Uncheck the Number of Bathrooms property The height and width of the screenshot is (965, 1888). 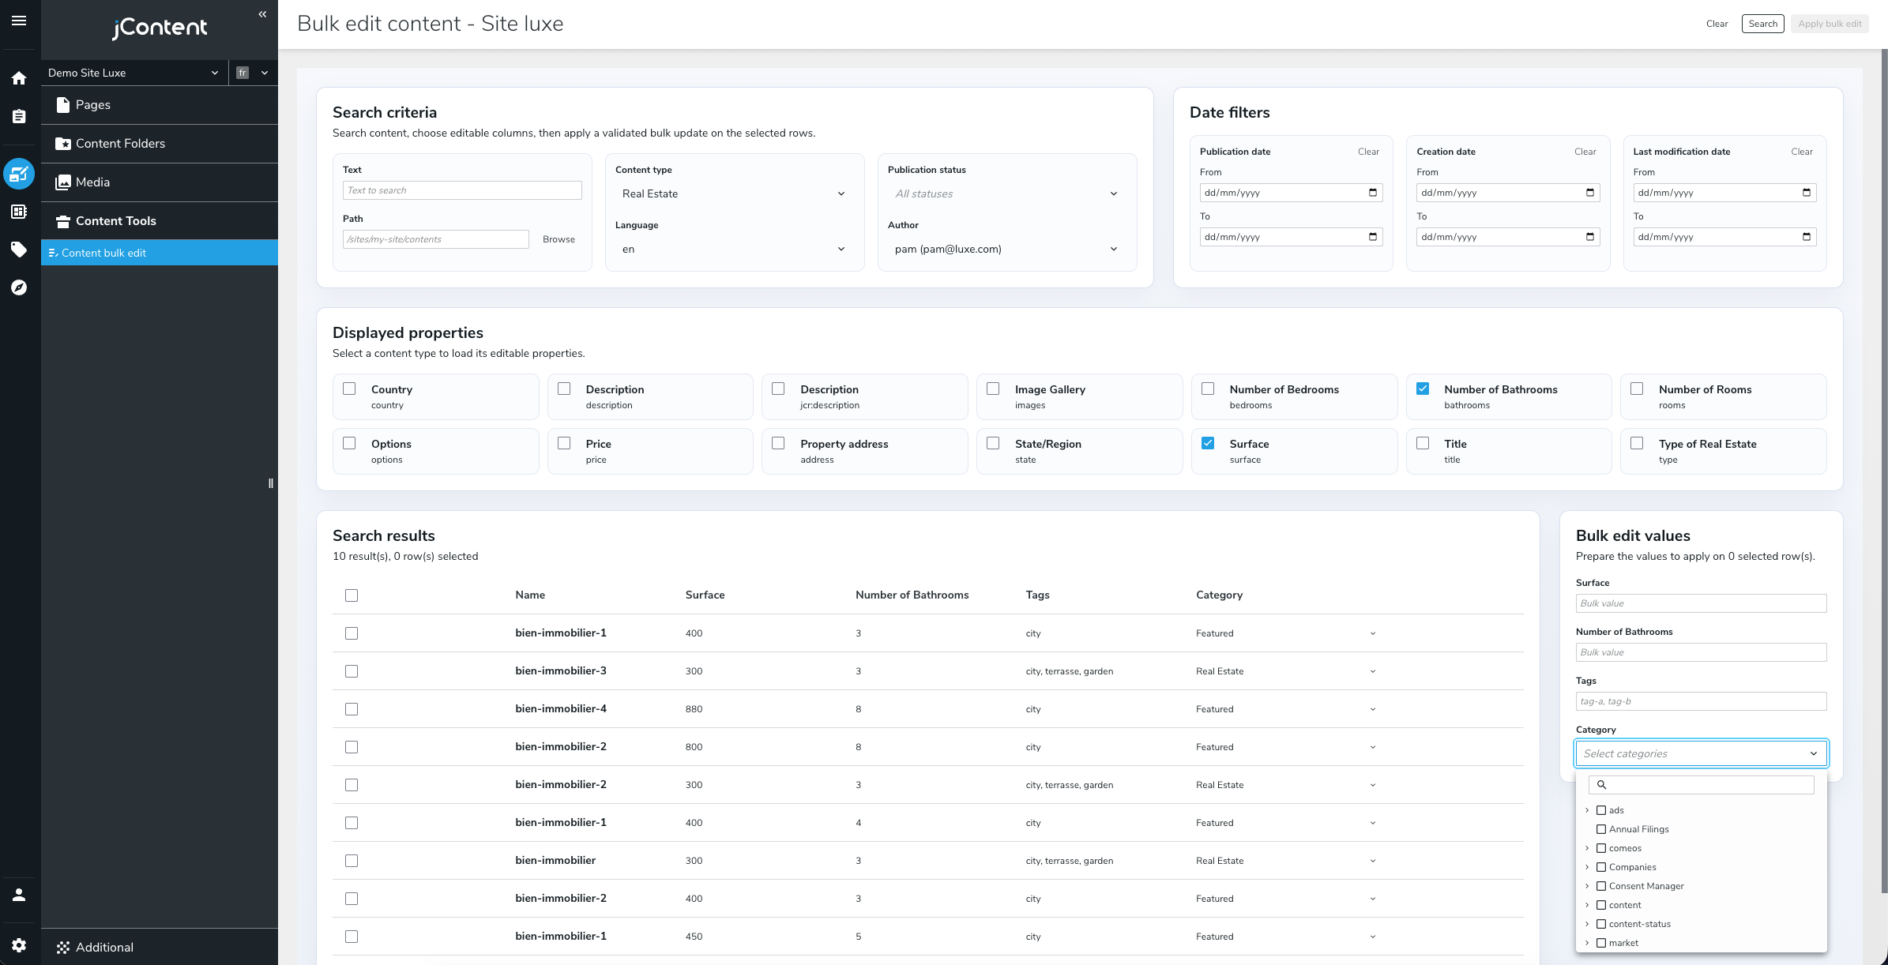(1423, 389)
